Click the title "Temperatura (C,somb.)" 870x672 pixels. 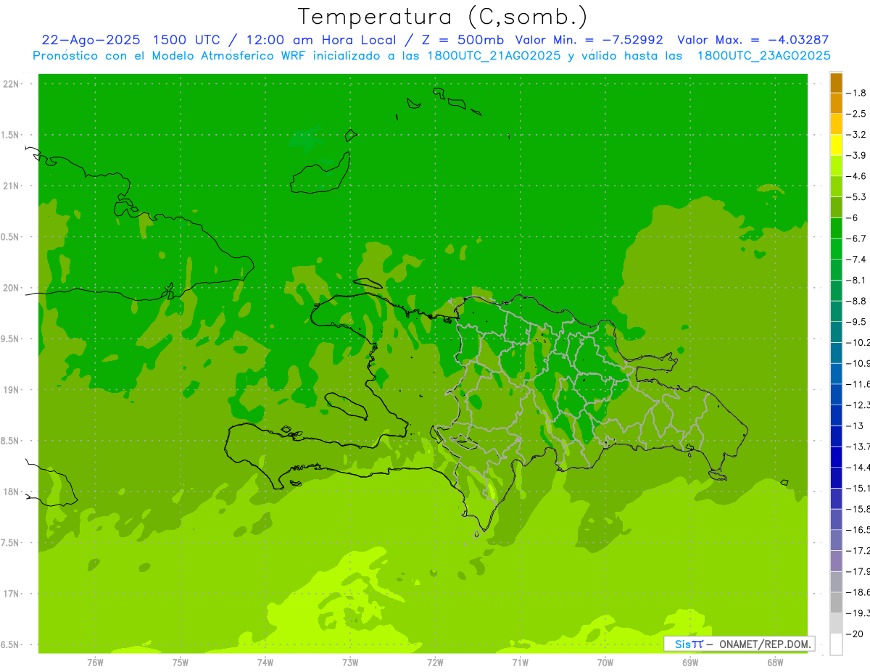click(442, 17)
